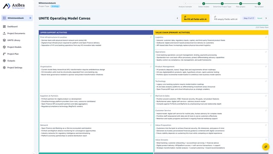273x154 pixels.
Task: Click the Upper Support Activities header
Action: 96,33
